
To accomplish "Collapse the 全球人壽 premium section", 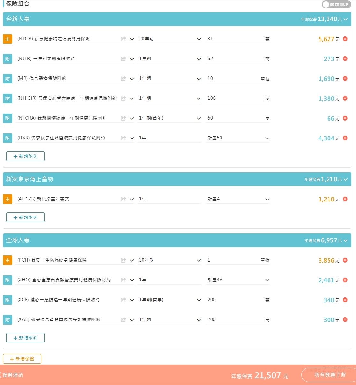I will pos(345,241).
